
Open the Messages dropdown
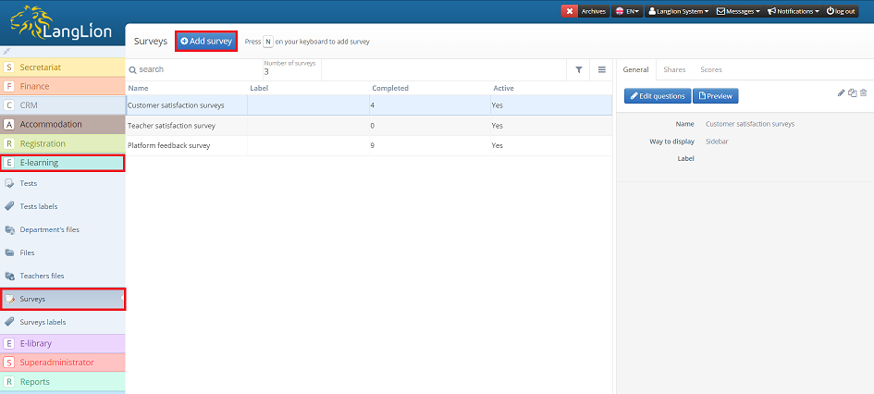738,11
